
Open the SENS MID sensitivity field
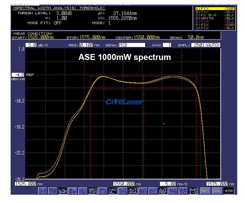132,45
